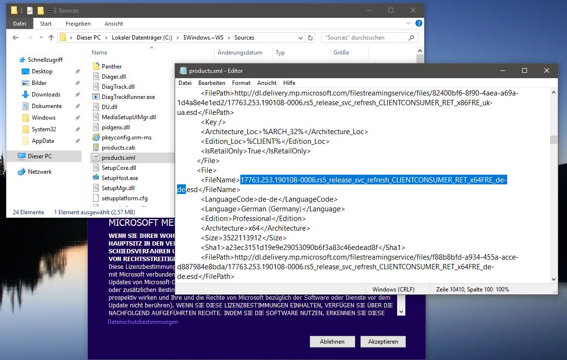The height and width of the screenshot is (360, 567).
Task: Click the Dieser PC computer icon
Action: click(22, 156)
